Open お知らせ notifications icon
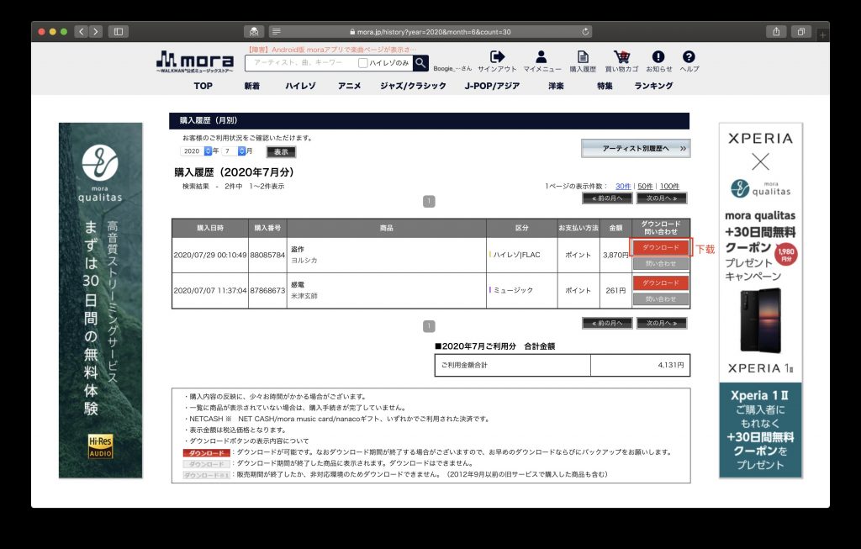The width and height of the screenshot is (861, 549). pos(658,61)
